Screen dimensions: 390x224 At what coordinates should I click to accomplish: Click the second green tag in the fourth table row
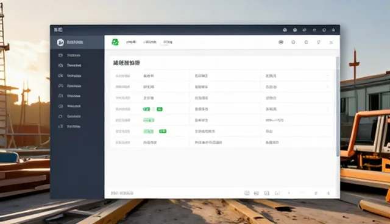point(160,109)
